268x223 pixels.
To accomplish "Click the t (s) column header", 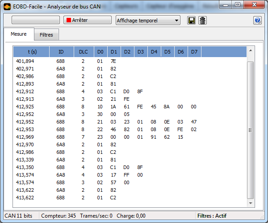I will [x=32, y=52].
